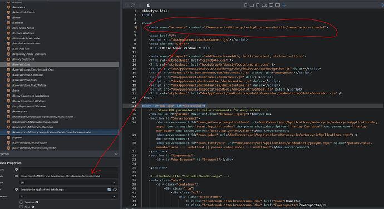Click the info icon next to Sensitive
Screen dimensions: 384x209
coord(37,202)
